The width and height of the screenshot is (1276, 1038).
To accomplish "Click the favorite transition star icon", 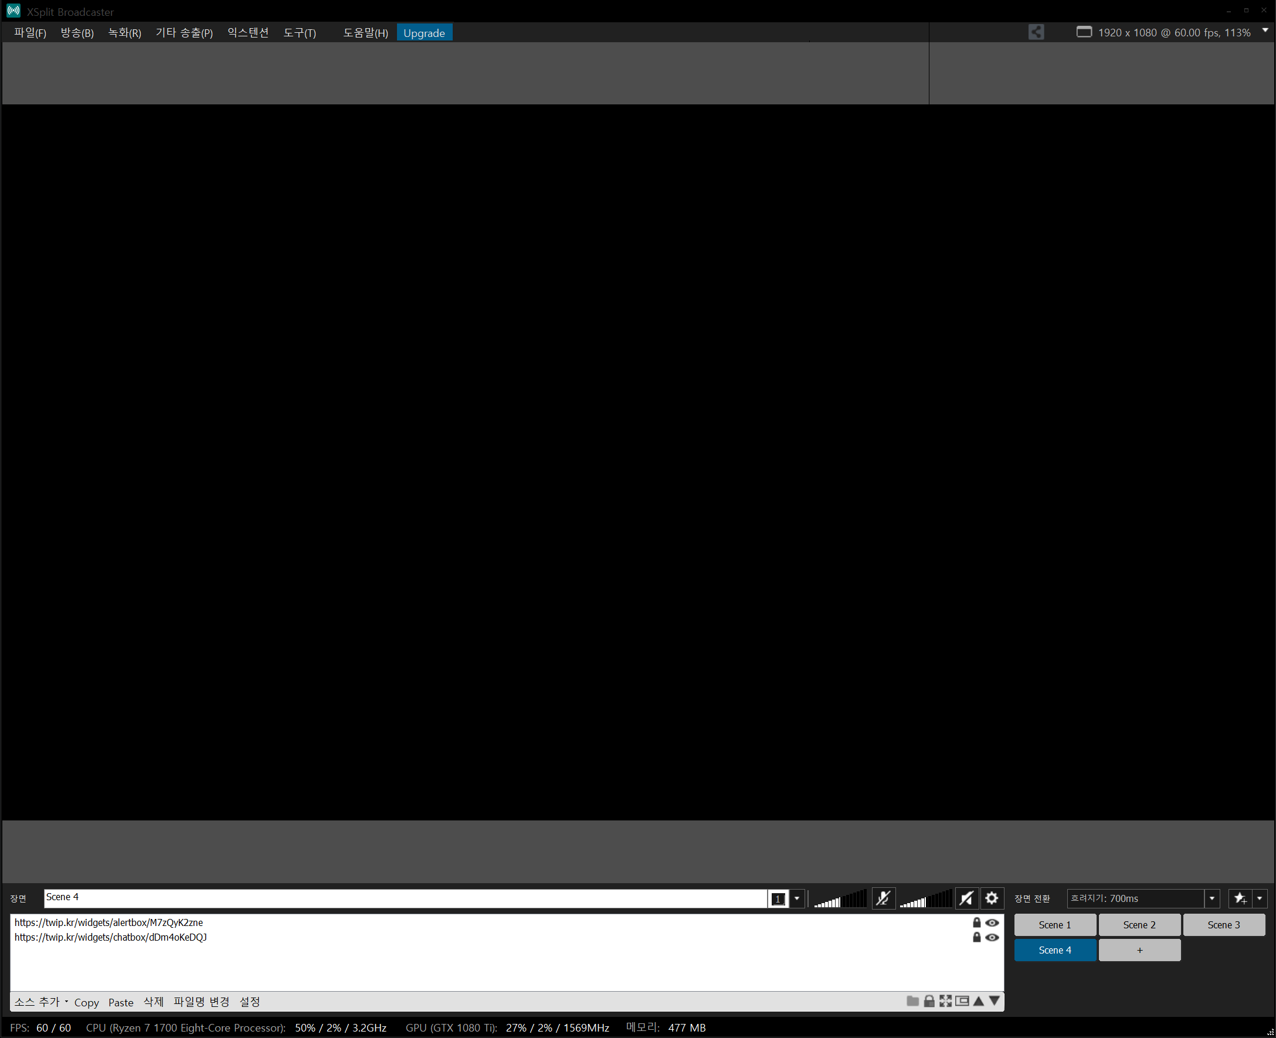I will click(x=1240, y=898).
